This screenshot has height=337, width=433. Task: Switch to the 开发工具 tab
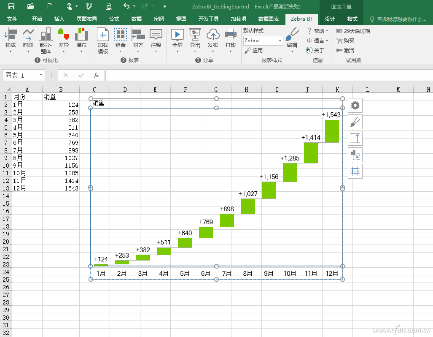click(209, 19)
